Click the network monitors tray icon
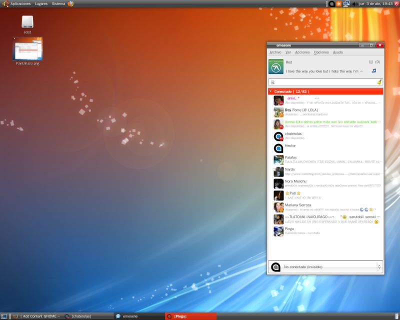 pos(346,4)
